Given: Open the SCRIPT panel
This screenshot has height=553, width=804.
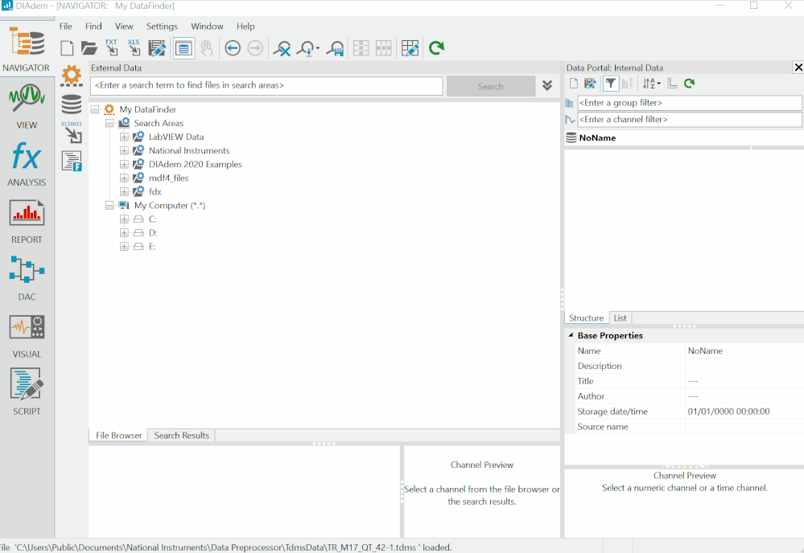Looking at the screenshot, I should (27, 392).
